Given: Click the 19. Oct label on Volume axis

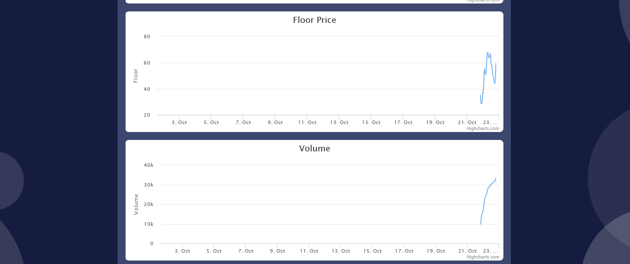Looking at the screenshot, I should [435, 251].
